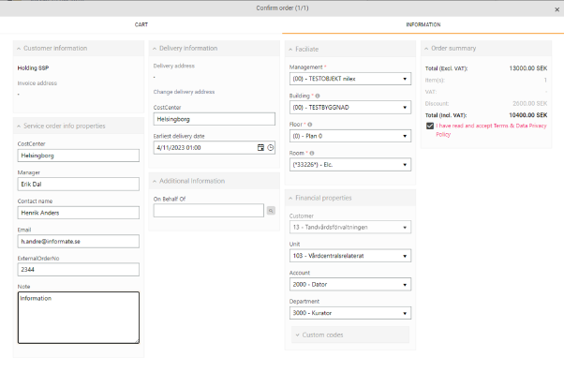The image size is (564, 372).
Task: Click the info icon next to Room
Action: pyautogui.click(x=312, y=154)
